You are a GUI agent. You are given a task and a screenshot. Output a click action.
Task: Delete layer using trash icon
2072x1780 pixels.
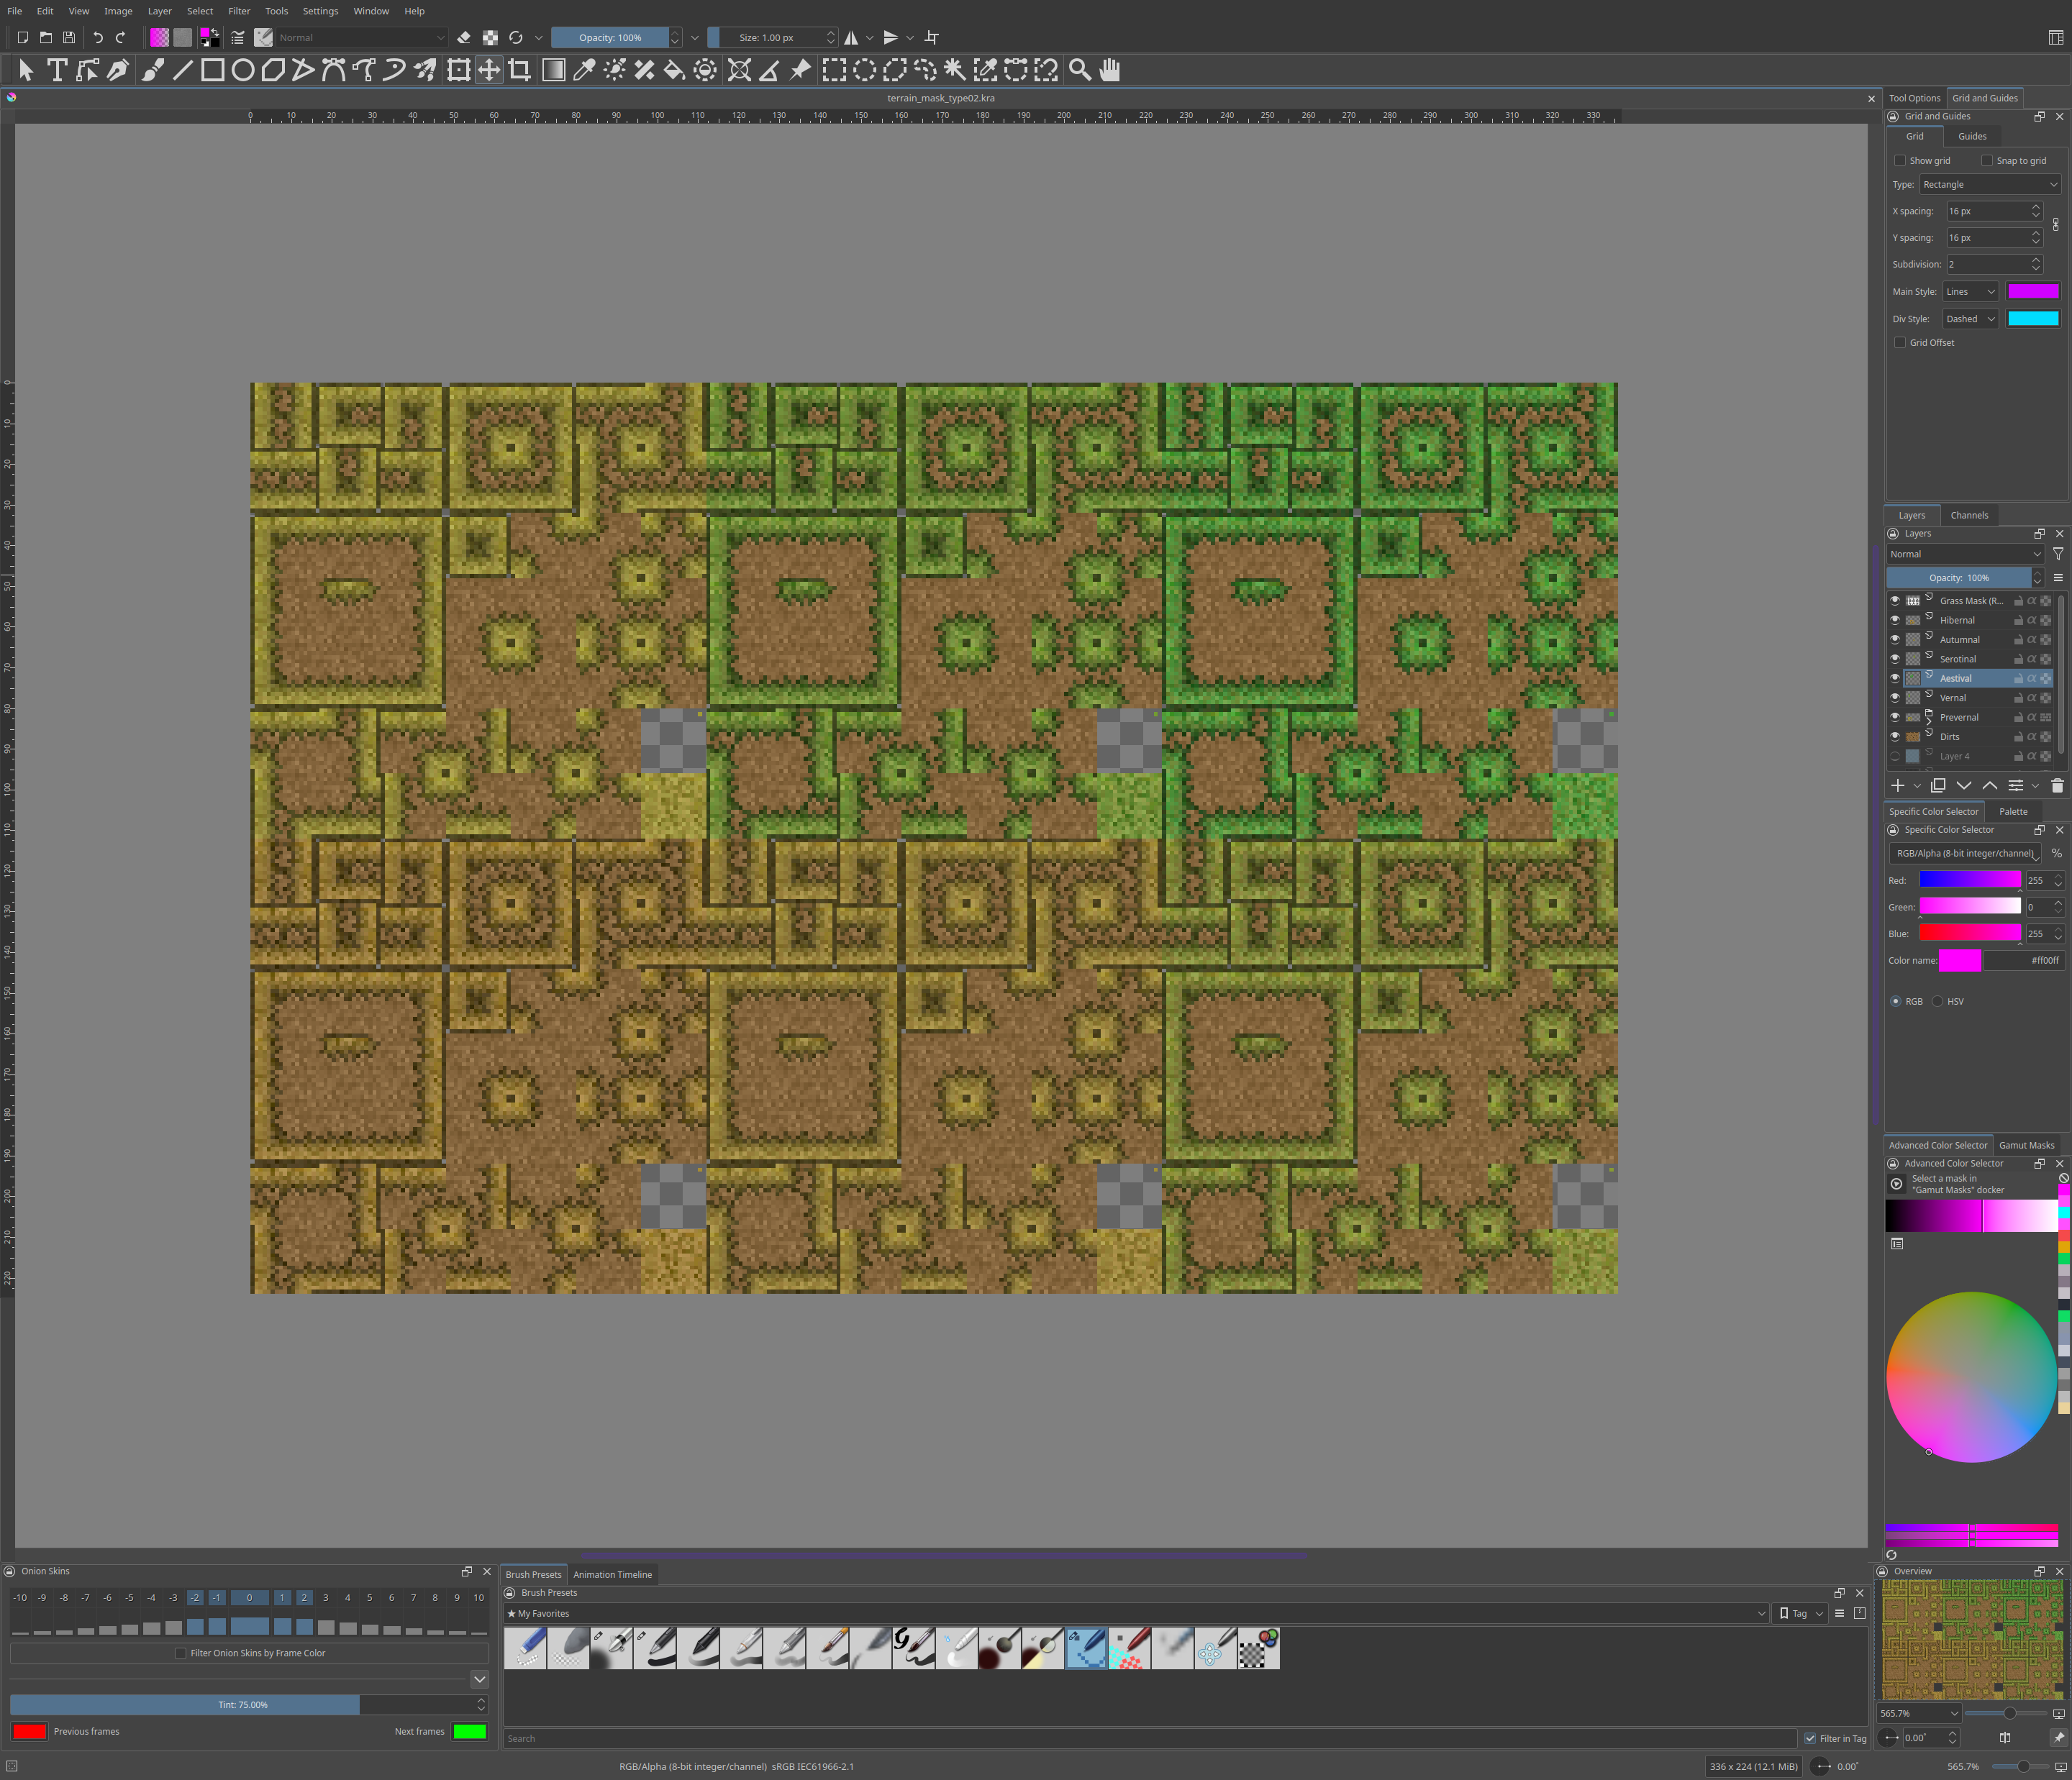[2057, 785]
